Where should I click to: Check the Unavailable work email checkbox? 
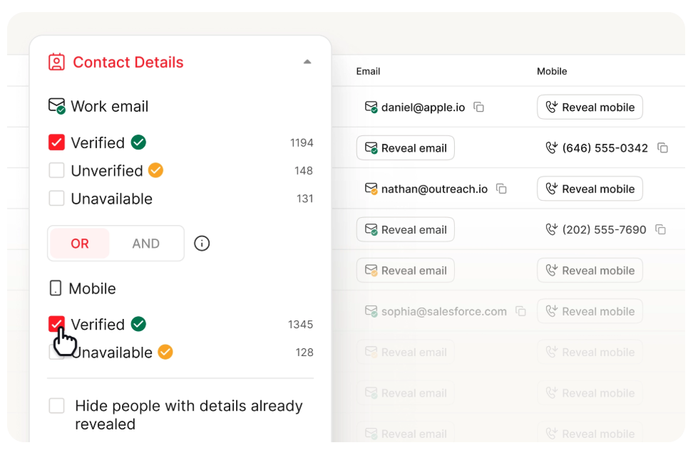(x=56, y=199)
